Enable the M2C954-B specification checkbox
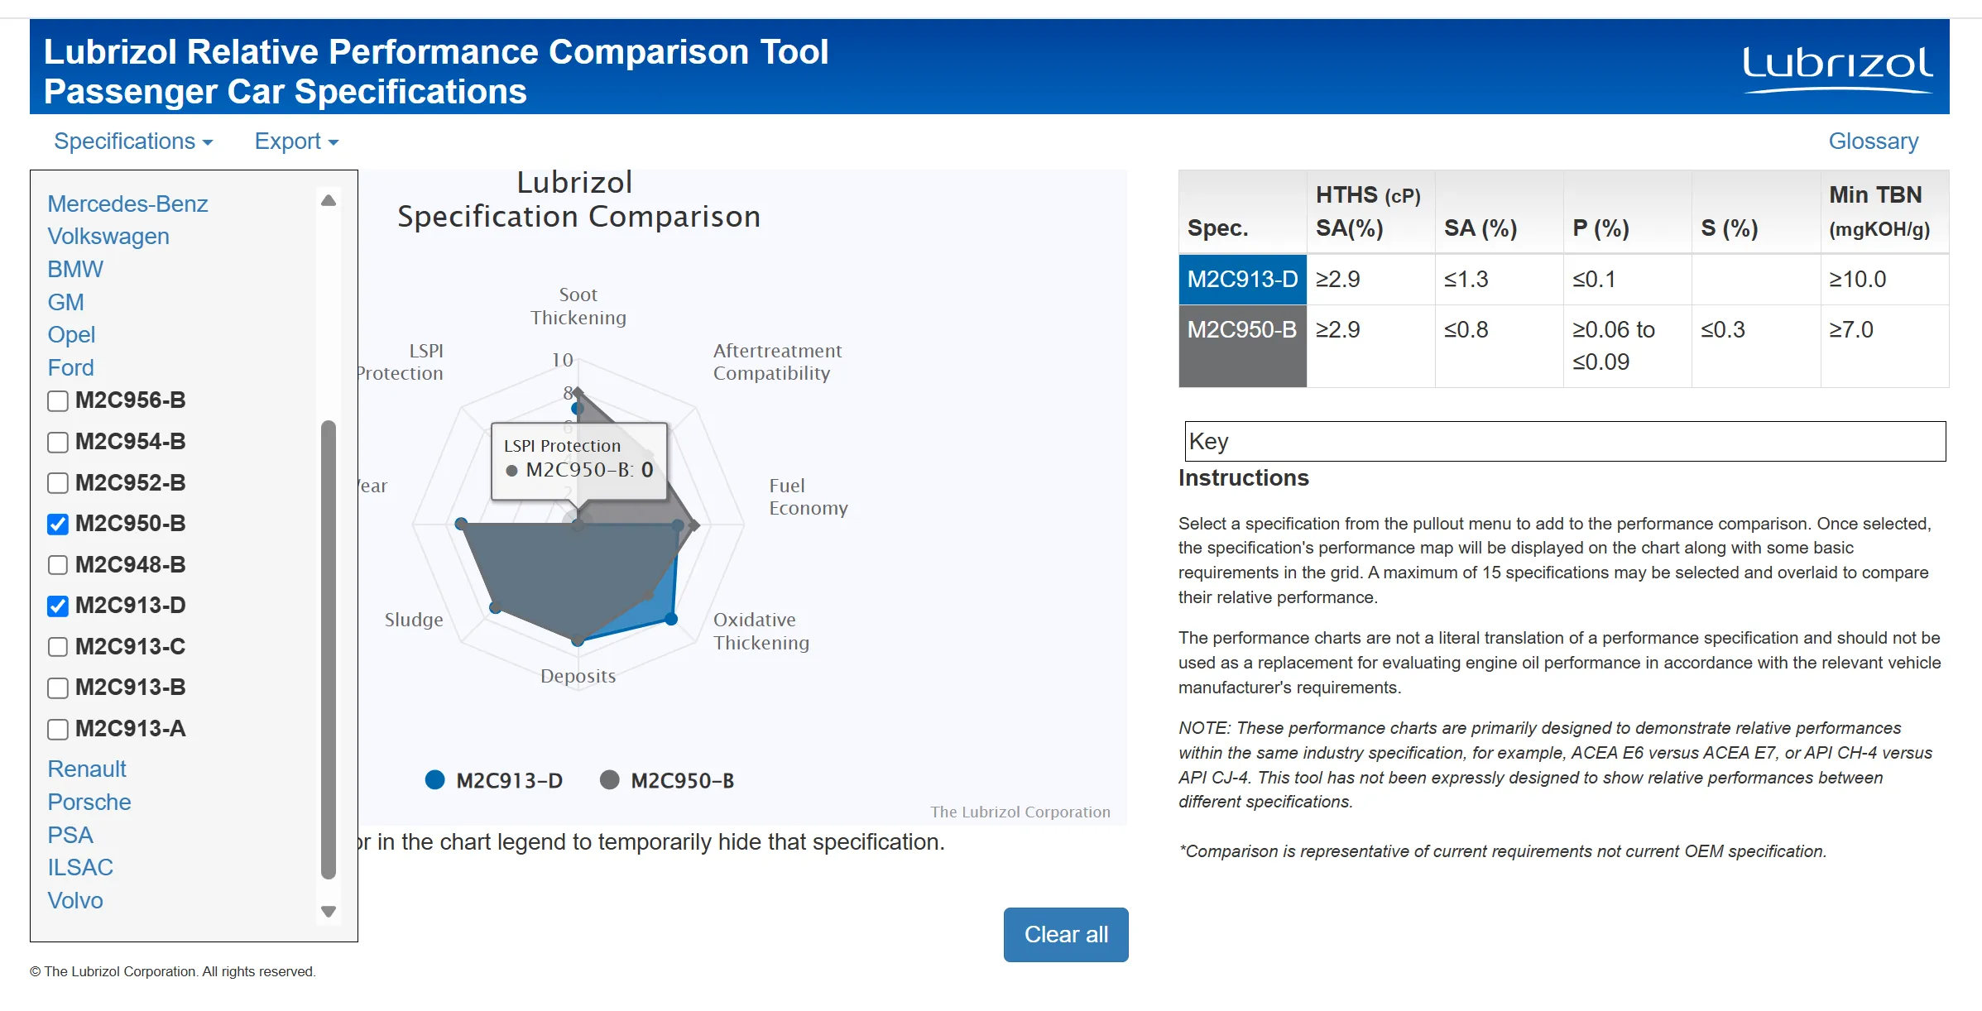This screenshot has height=1011, width=1982. point(58,443)
